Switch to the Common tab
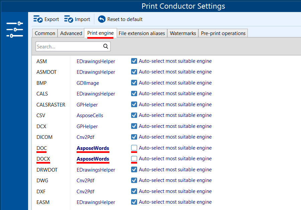Image resolution: width=301 pixels, height=210 pixels. [x=45, y=33]
